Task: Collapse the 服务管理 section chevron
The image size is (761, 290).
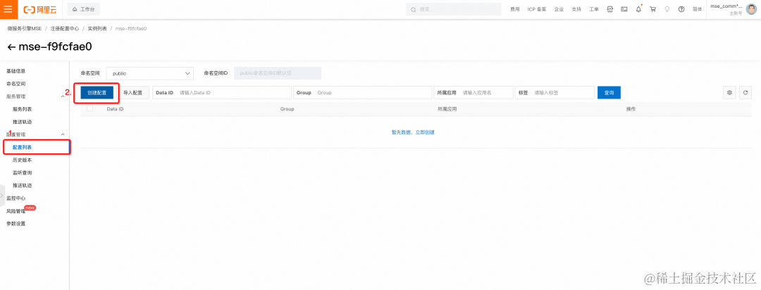Action: coord(63,96)
